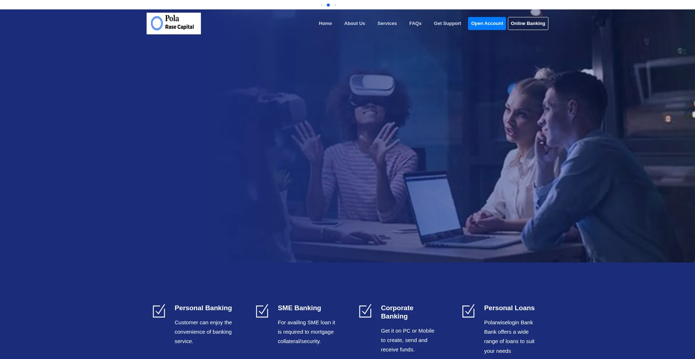The height and width of the screenshot is (359, 695).
Task: Go to the Home menu item
Action: point(325,23)
